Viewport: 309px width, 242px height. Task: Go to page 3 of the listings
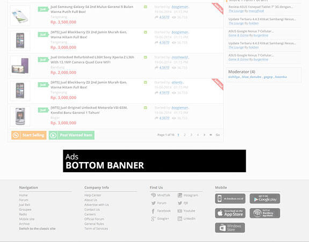pos(191,135)
